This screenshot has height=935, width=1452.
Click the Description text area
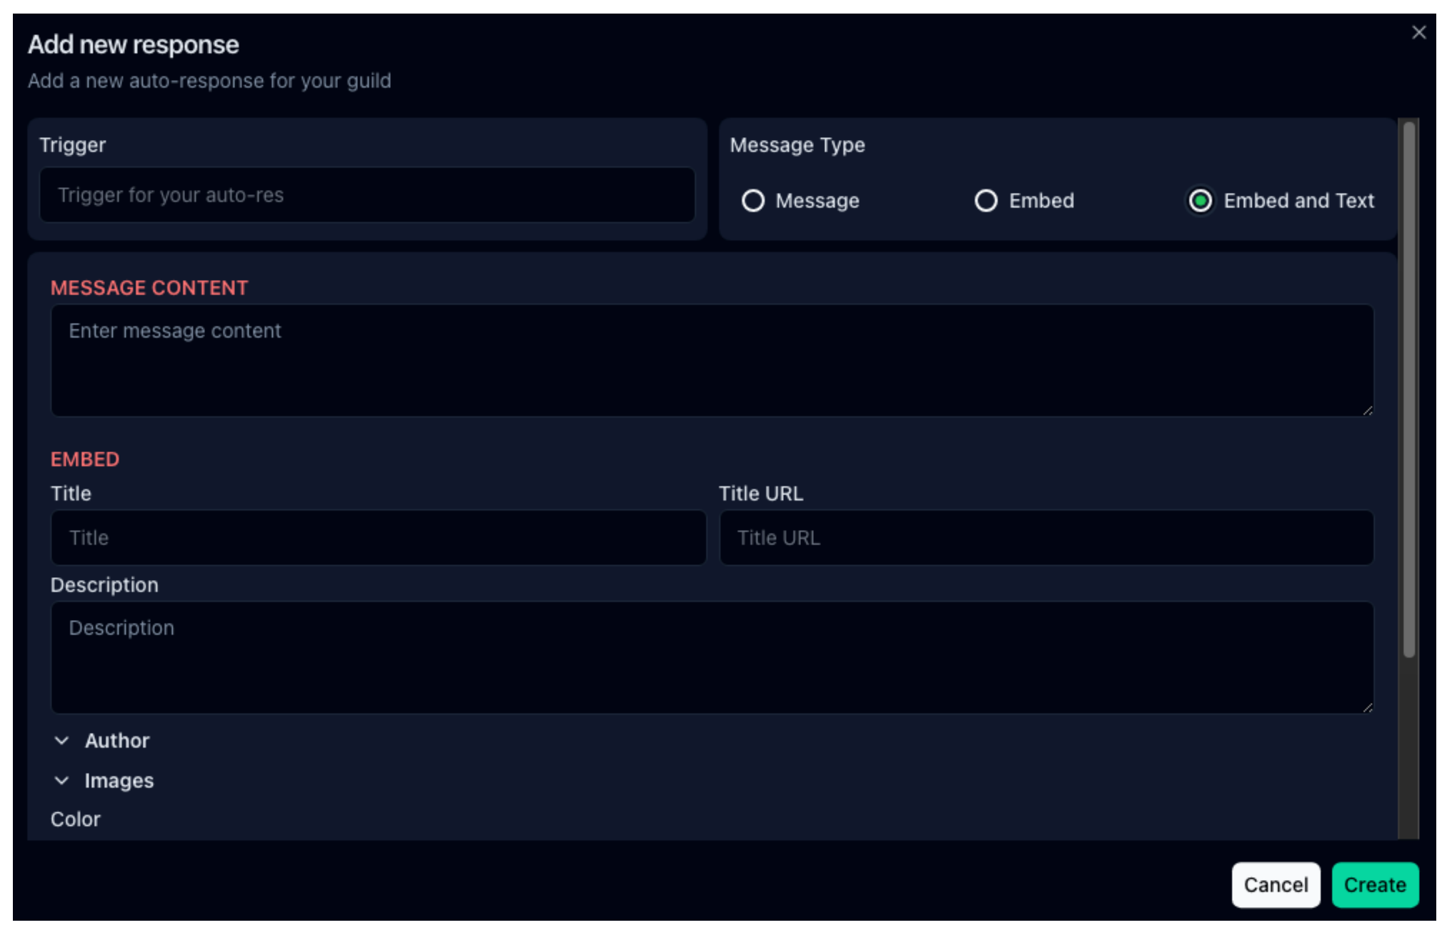click(x=712, y=657)
